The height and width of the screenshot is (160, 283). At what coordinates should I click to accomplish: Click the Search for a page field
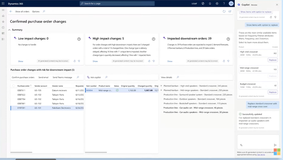click(117, 3)
